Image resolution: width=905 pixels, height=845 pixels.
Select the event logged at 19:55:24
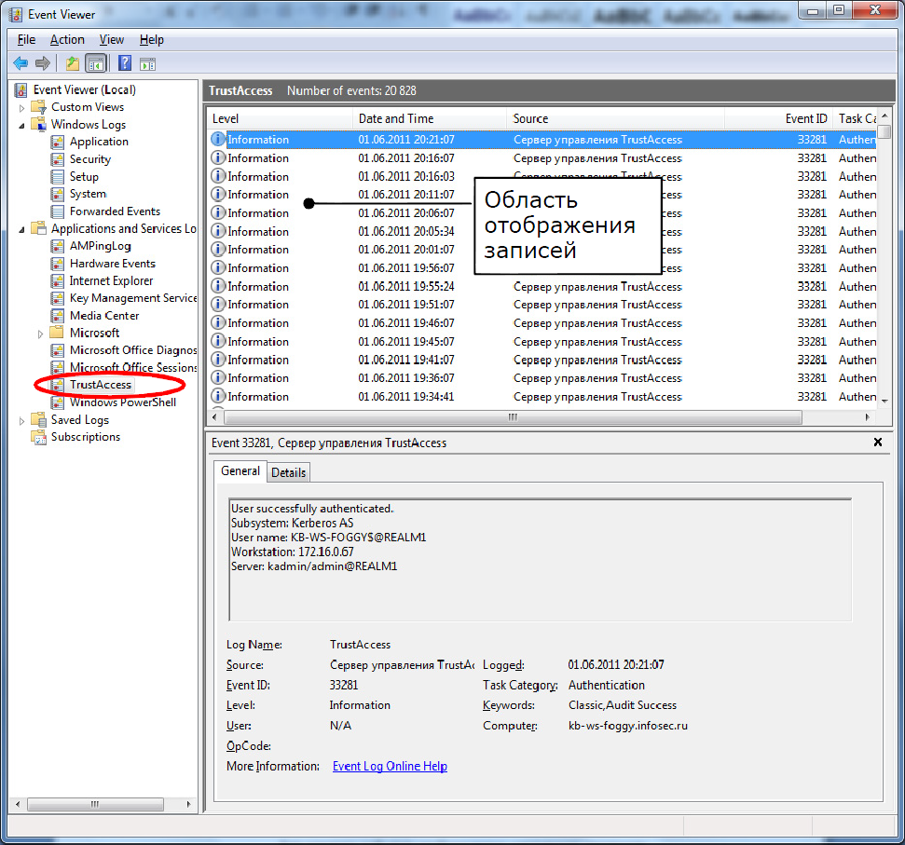click(542, 287)
